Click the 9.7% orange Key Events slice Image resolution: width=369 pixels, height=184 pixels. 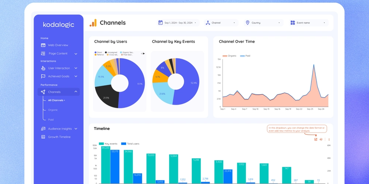coord(158,77)
